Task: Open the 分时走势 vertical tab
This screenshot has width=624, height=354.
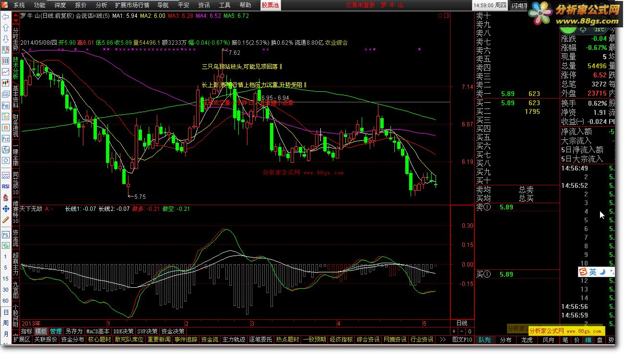Action: [16, 38]
